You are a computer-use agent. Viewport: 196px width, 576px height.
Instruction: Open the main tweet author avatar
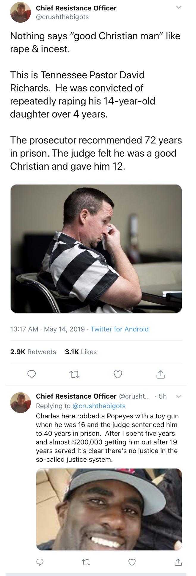click(x=21, y=13)
